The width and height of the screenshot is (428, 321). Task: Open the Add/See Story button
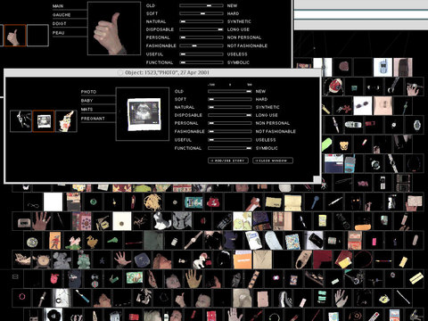point(228,160)
